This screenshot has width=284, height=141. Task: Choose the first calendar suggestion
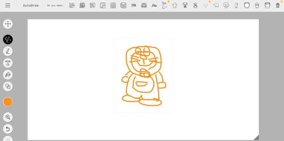pyautogui.click(x=103, y=5)
